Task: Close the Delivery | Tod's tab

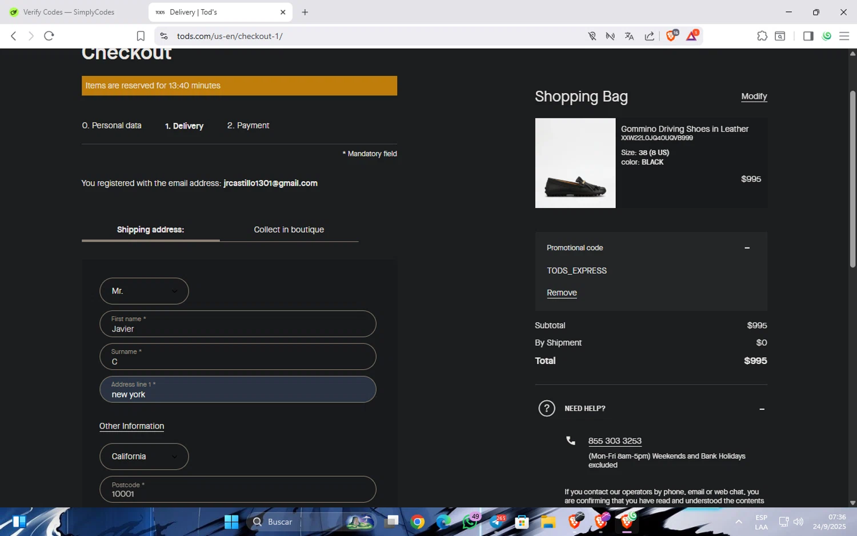Action: pos(283,12)
